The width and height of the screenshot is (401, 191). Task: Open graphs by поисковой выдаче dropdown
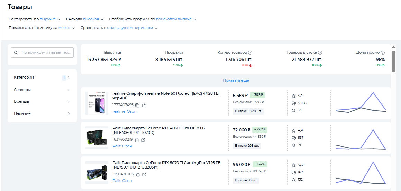coord(176,19)
